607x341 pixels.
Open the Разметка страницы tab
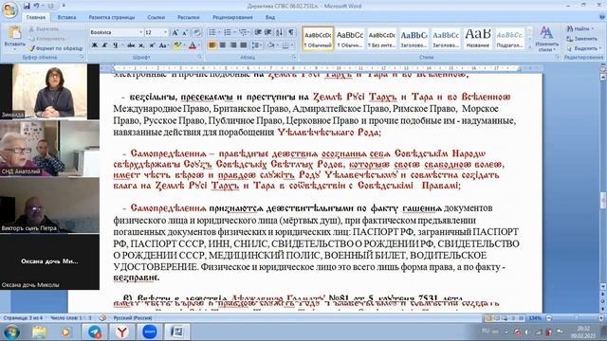tap(112, 17)
